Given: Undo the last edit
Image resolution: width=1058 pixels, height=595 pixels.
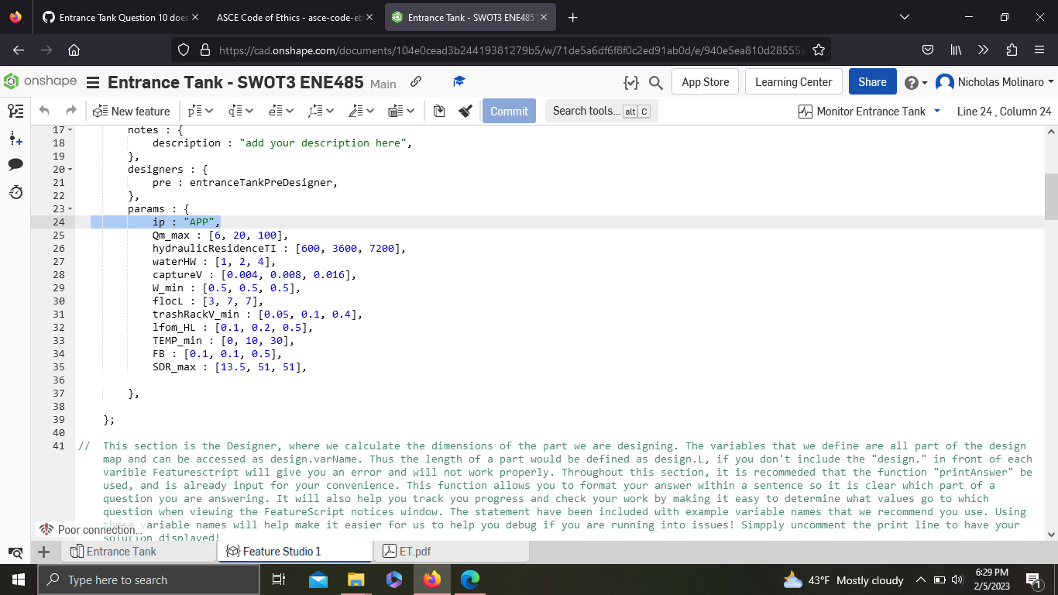Looking at the screenshot, I should (x=44, y=111).
